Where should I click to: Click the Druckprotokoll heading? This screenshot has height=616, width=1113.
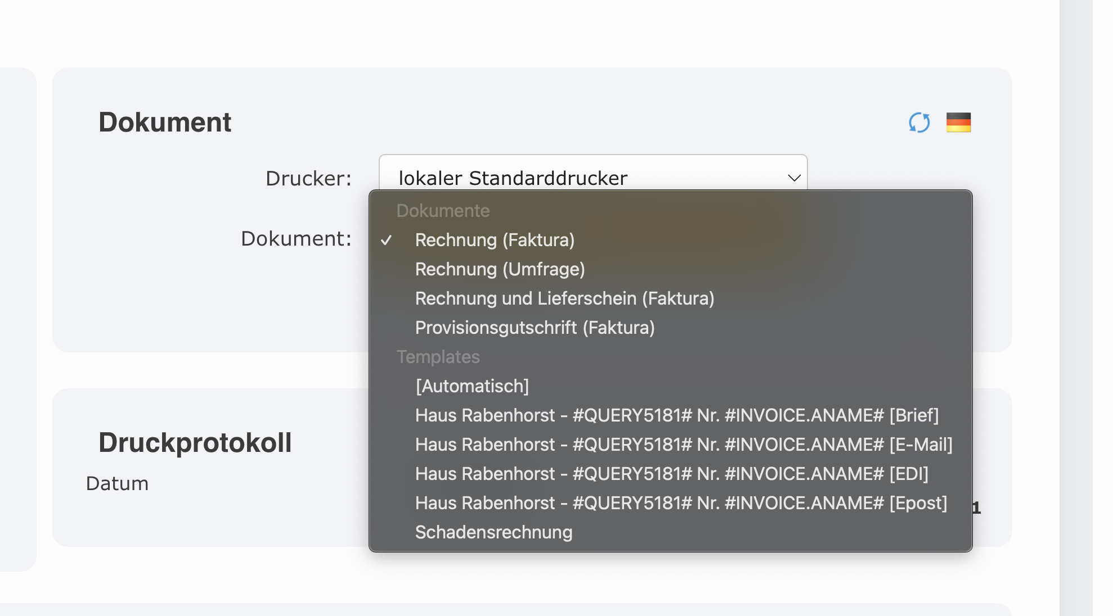click(x=195, y=442)
